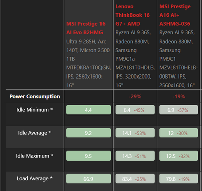
Task: Select the Idle Average row label
Action: 34,133
